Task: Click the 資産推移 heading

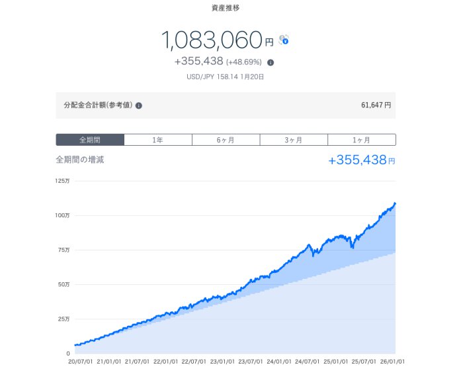Action: pos(226,8)
